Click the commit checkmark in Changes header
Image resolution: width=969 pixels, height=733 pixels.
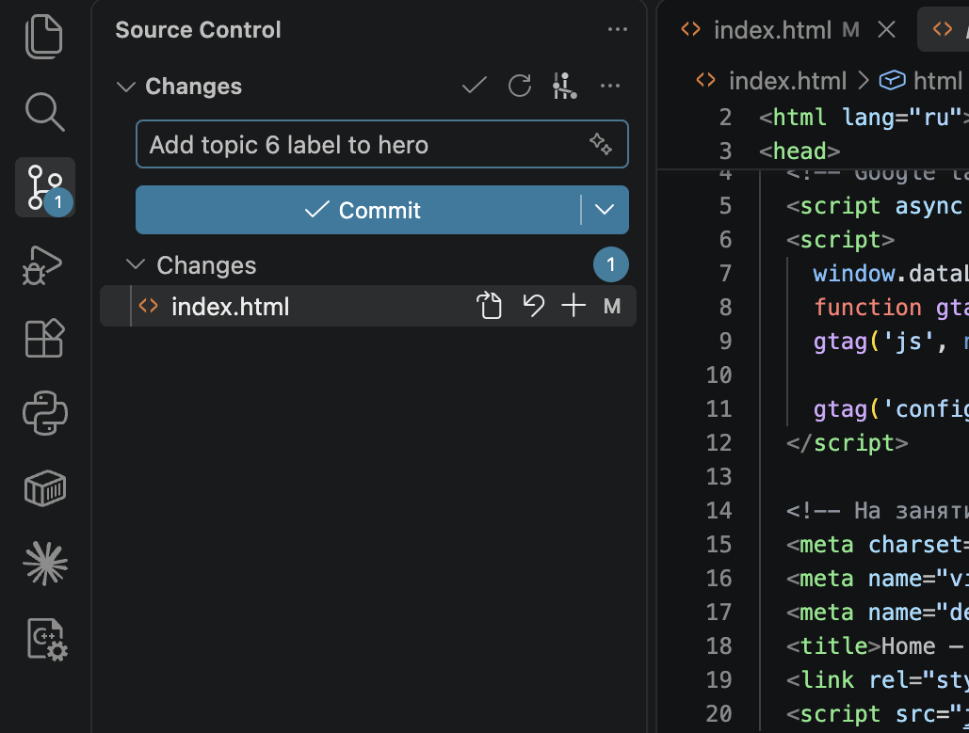tap(475, 86)
